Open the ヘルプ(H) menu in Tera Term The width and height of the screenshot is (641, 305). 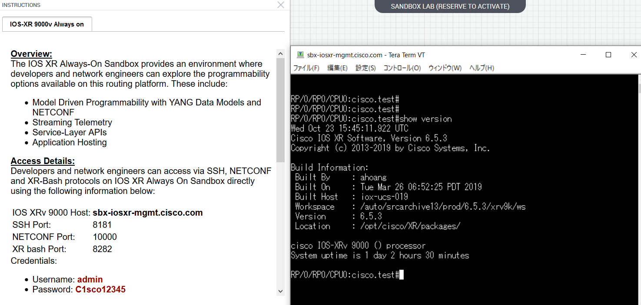482,68
